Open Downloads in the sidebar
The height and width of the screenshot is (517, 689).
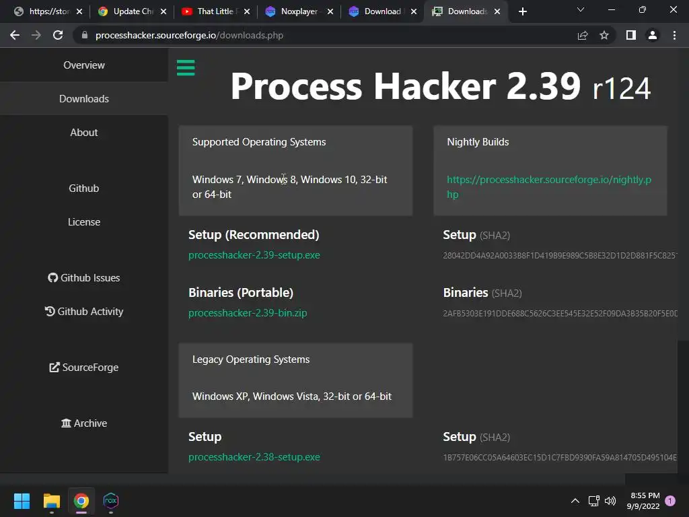[x=84, y=99]
